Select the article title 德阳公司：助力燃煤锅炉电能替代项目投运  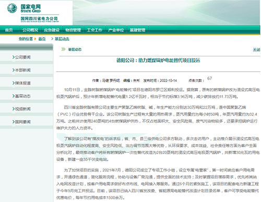(158, 61)
